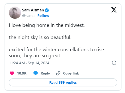
Task: Click the separator dot before Follow
Action: 36,16
